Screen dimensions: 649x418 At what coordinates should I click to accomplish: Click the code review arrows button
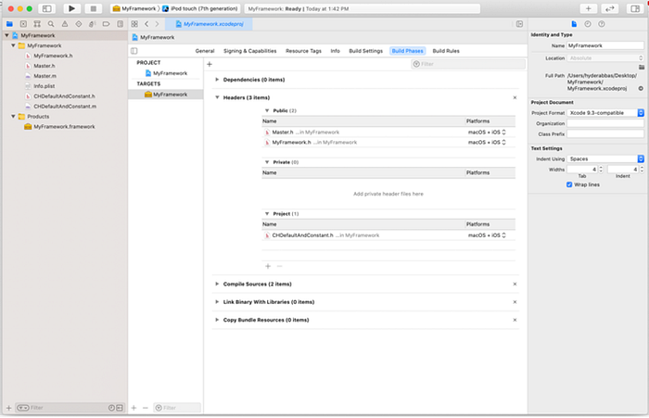610,8
